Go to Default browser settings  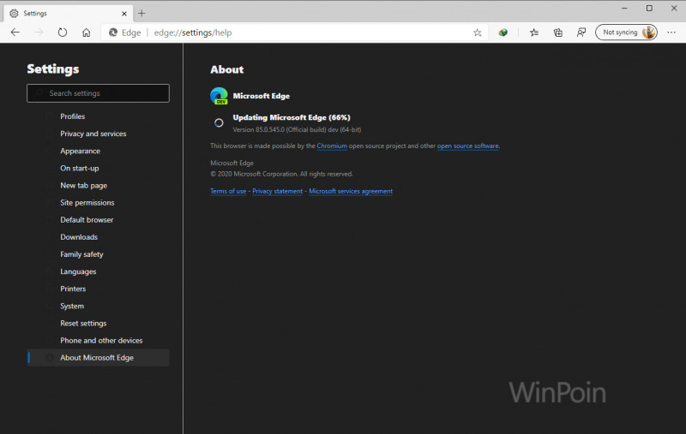pos(87,220)
